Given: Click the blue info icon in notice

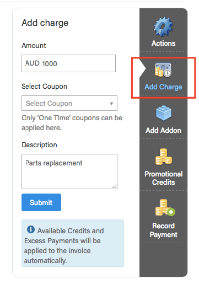Looking at the screenshot, I should pos(31,229).
